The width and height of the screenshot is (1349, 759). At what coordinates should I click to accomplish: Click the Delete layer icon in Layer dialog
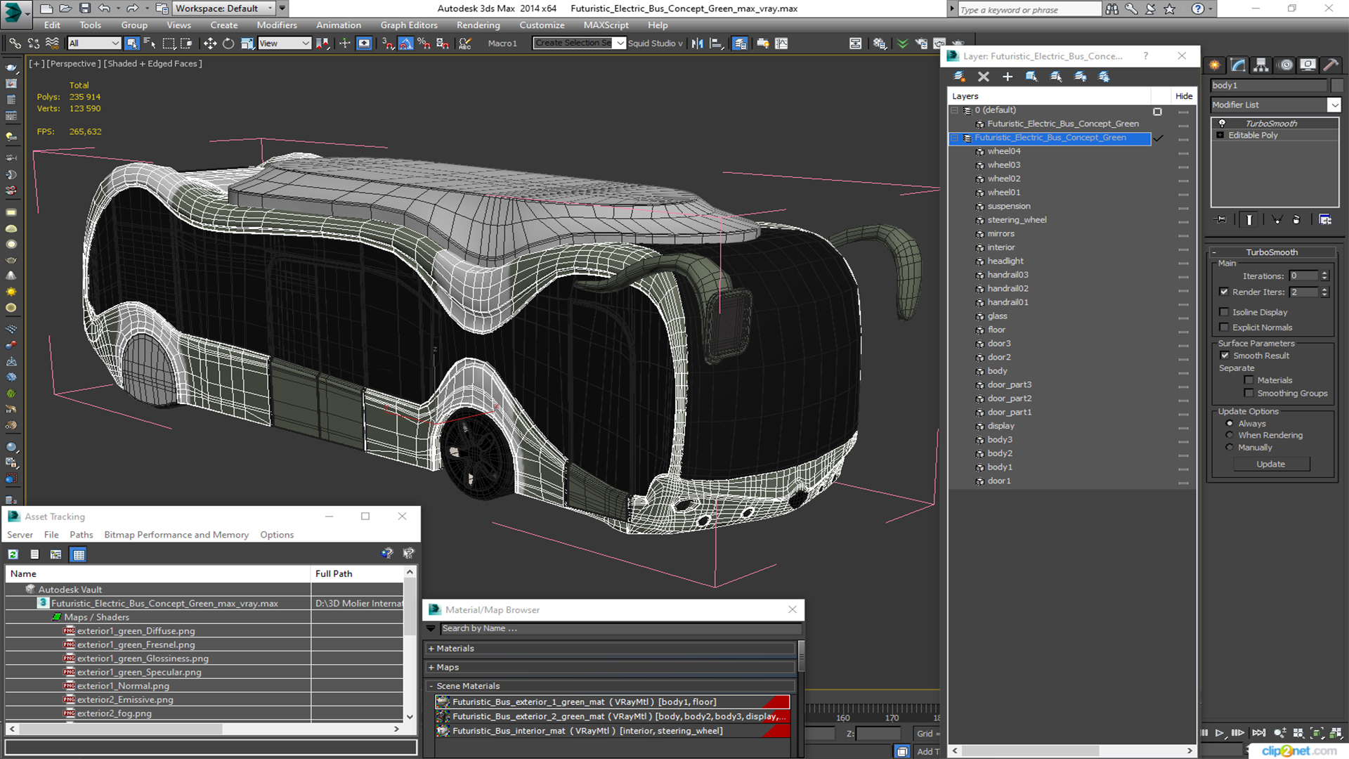[x=983, y=77]
